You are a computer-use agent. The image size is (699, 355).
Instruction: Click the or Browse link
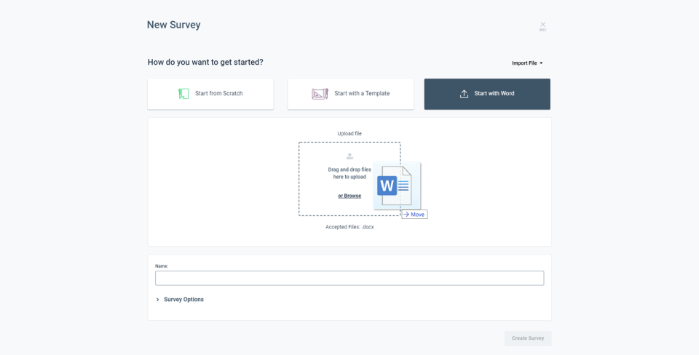(x=349, y=196)
